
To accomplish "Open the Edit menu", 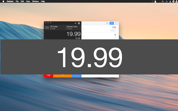I will coord(22,1).
